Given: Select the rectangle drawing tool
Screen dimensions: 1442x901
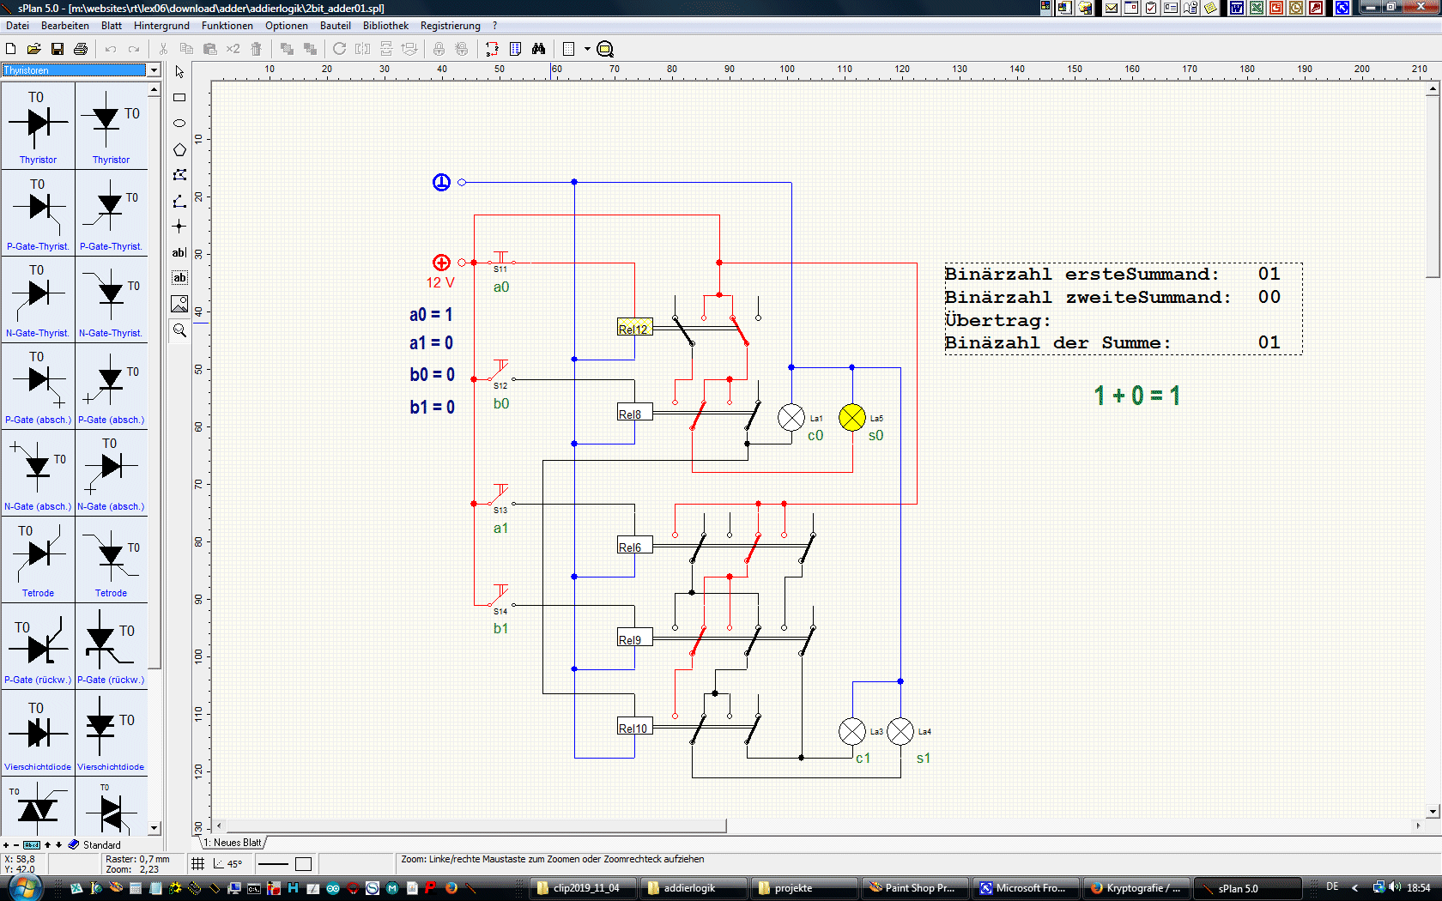Looking at the screenshot, I should click(179, 98).
